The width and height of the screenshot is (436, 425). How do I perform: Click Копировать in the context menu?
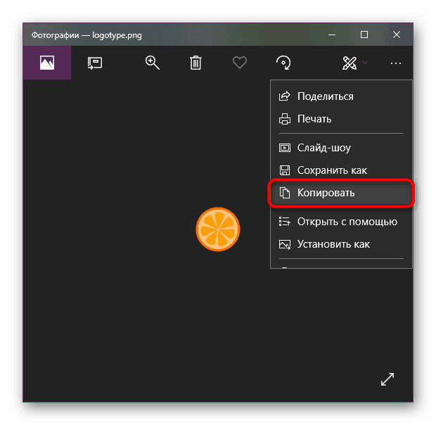(x=326, y=193)
